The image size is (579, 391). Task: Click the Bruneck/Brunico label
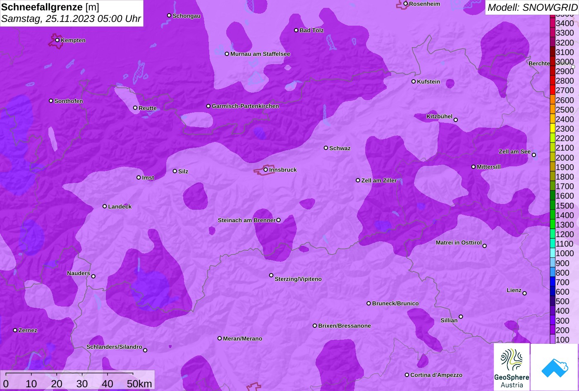tap(395, 303)
